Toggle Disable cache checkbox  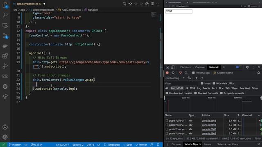pyautogui.click(x=215, y=73)
